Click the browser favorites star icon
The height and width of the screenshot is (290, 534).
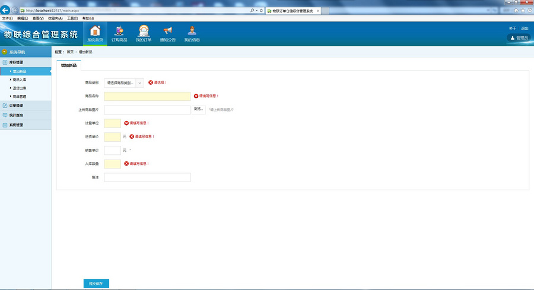[522, 11]
